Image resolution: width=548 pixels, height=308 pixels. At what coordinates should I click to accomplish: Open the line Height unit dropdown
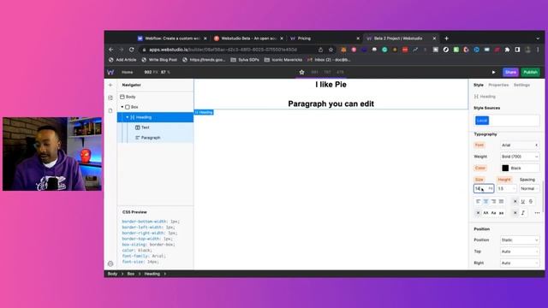514,188
